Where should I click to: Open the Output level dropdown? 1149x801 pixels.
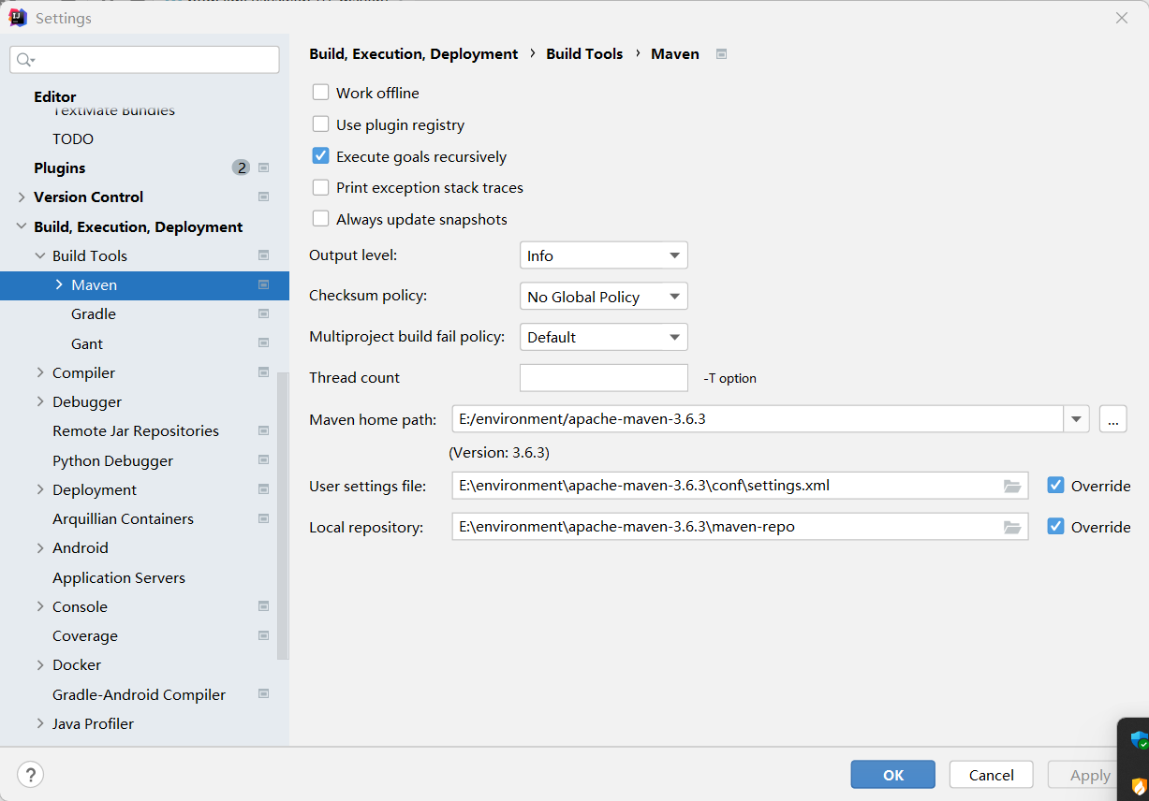(604, 255)
